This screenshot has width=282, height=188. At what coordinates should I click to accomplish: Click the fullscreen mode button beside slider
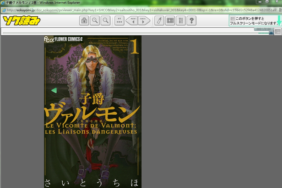(278, 32)
